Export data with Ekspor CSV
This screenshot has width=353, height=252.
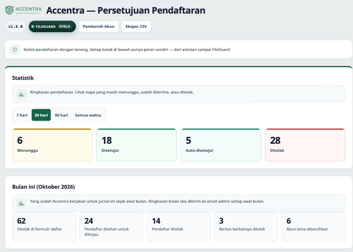(x=136, y=27)
